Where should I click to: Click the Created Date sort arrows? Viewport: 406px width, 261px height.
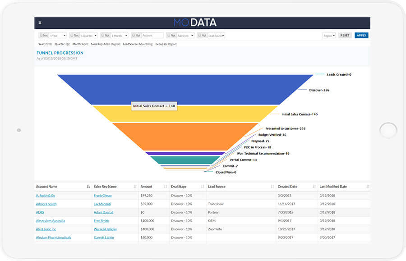pyautogui.click(x=313, y=187)
